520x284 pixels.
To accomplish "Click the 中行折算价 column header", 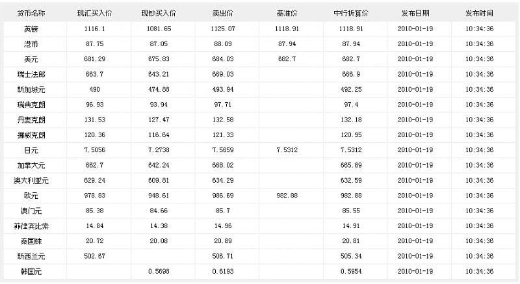I will click(x=351, y=13).
